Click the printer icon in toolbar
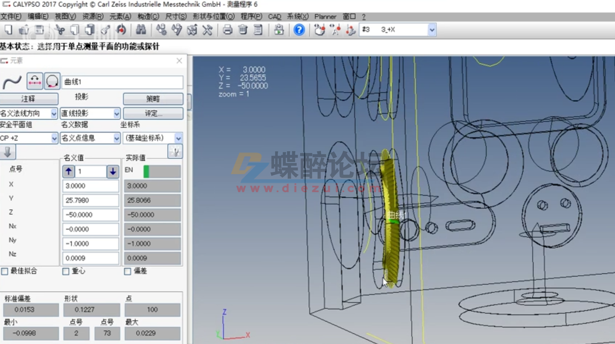615x344 pixels. [x=227, y=30]
